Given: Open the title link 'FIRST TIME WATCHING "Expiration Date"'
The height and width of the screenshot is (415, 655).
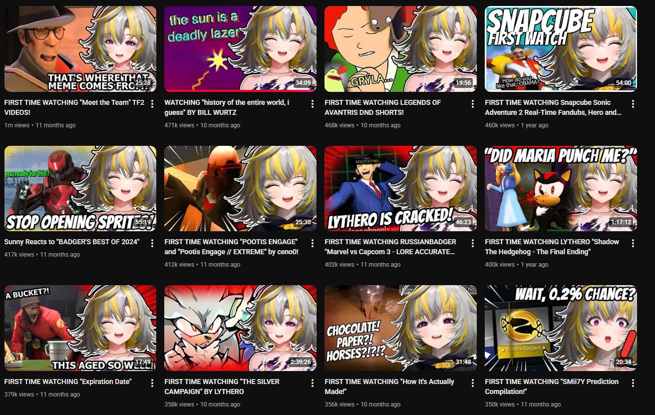Looking at the screenshot, I should (x=68, y=382).
